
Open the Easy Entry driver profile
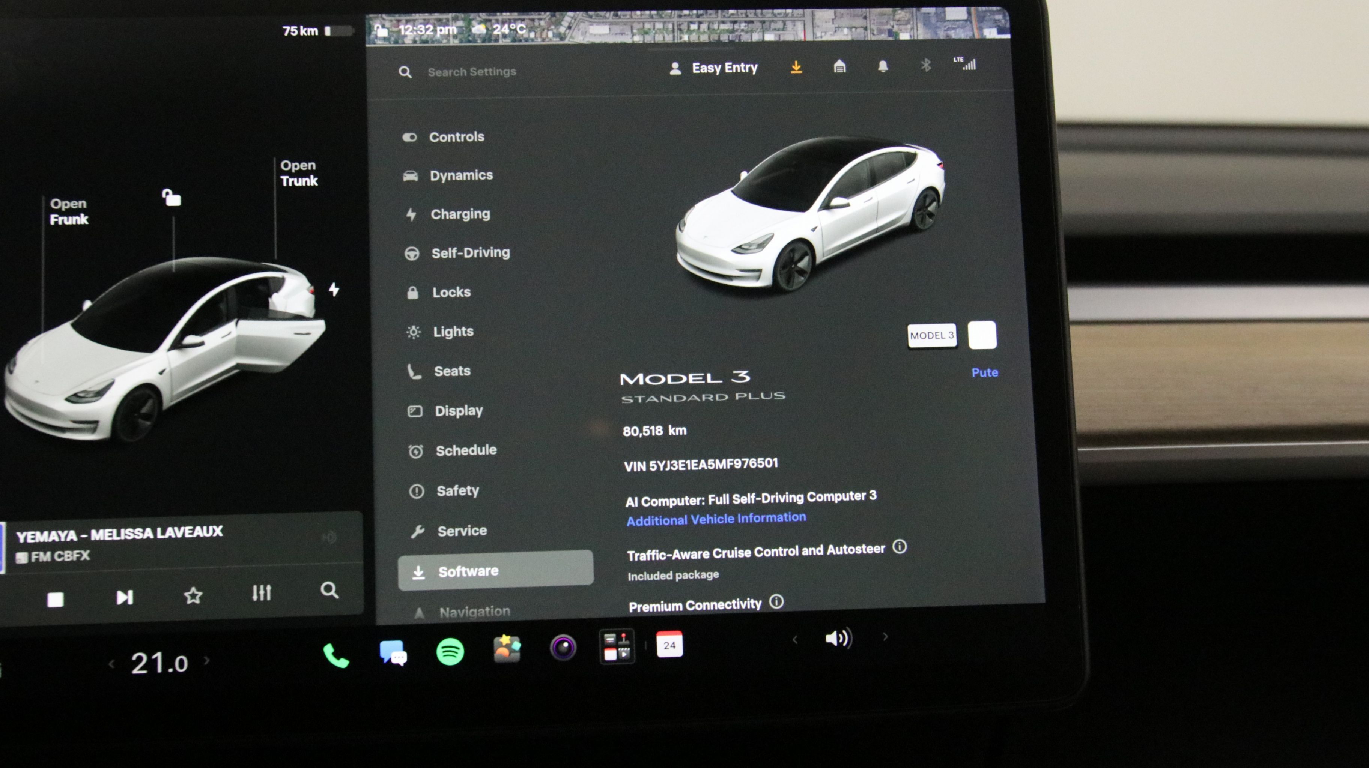(x=713, y=68)
